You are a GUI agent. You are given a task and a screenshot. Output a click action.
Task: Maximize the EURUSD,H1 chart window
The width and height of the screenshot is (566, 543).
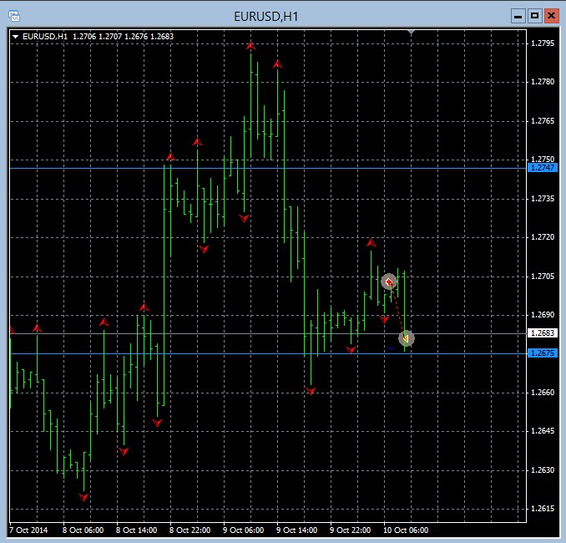[534, 15]
